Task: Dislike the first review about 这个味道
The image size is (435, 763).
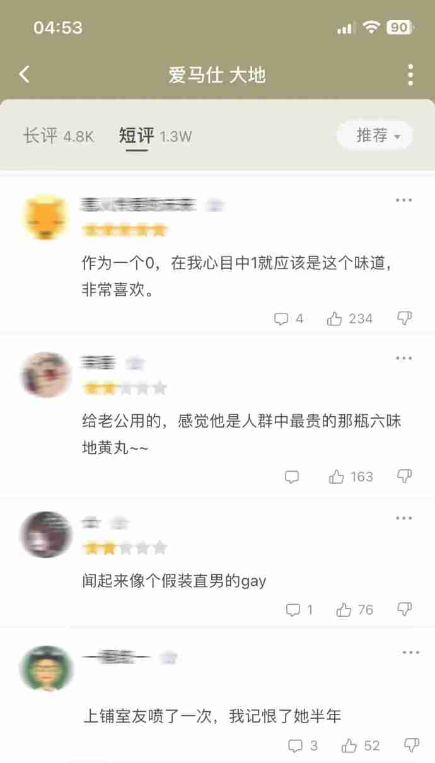Action: point(404,318)
